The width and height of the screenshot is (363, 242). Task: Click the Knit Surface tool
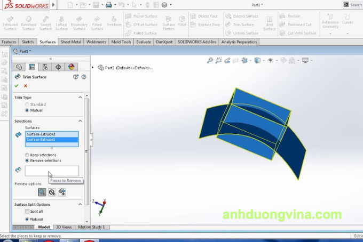point(270,22)
